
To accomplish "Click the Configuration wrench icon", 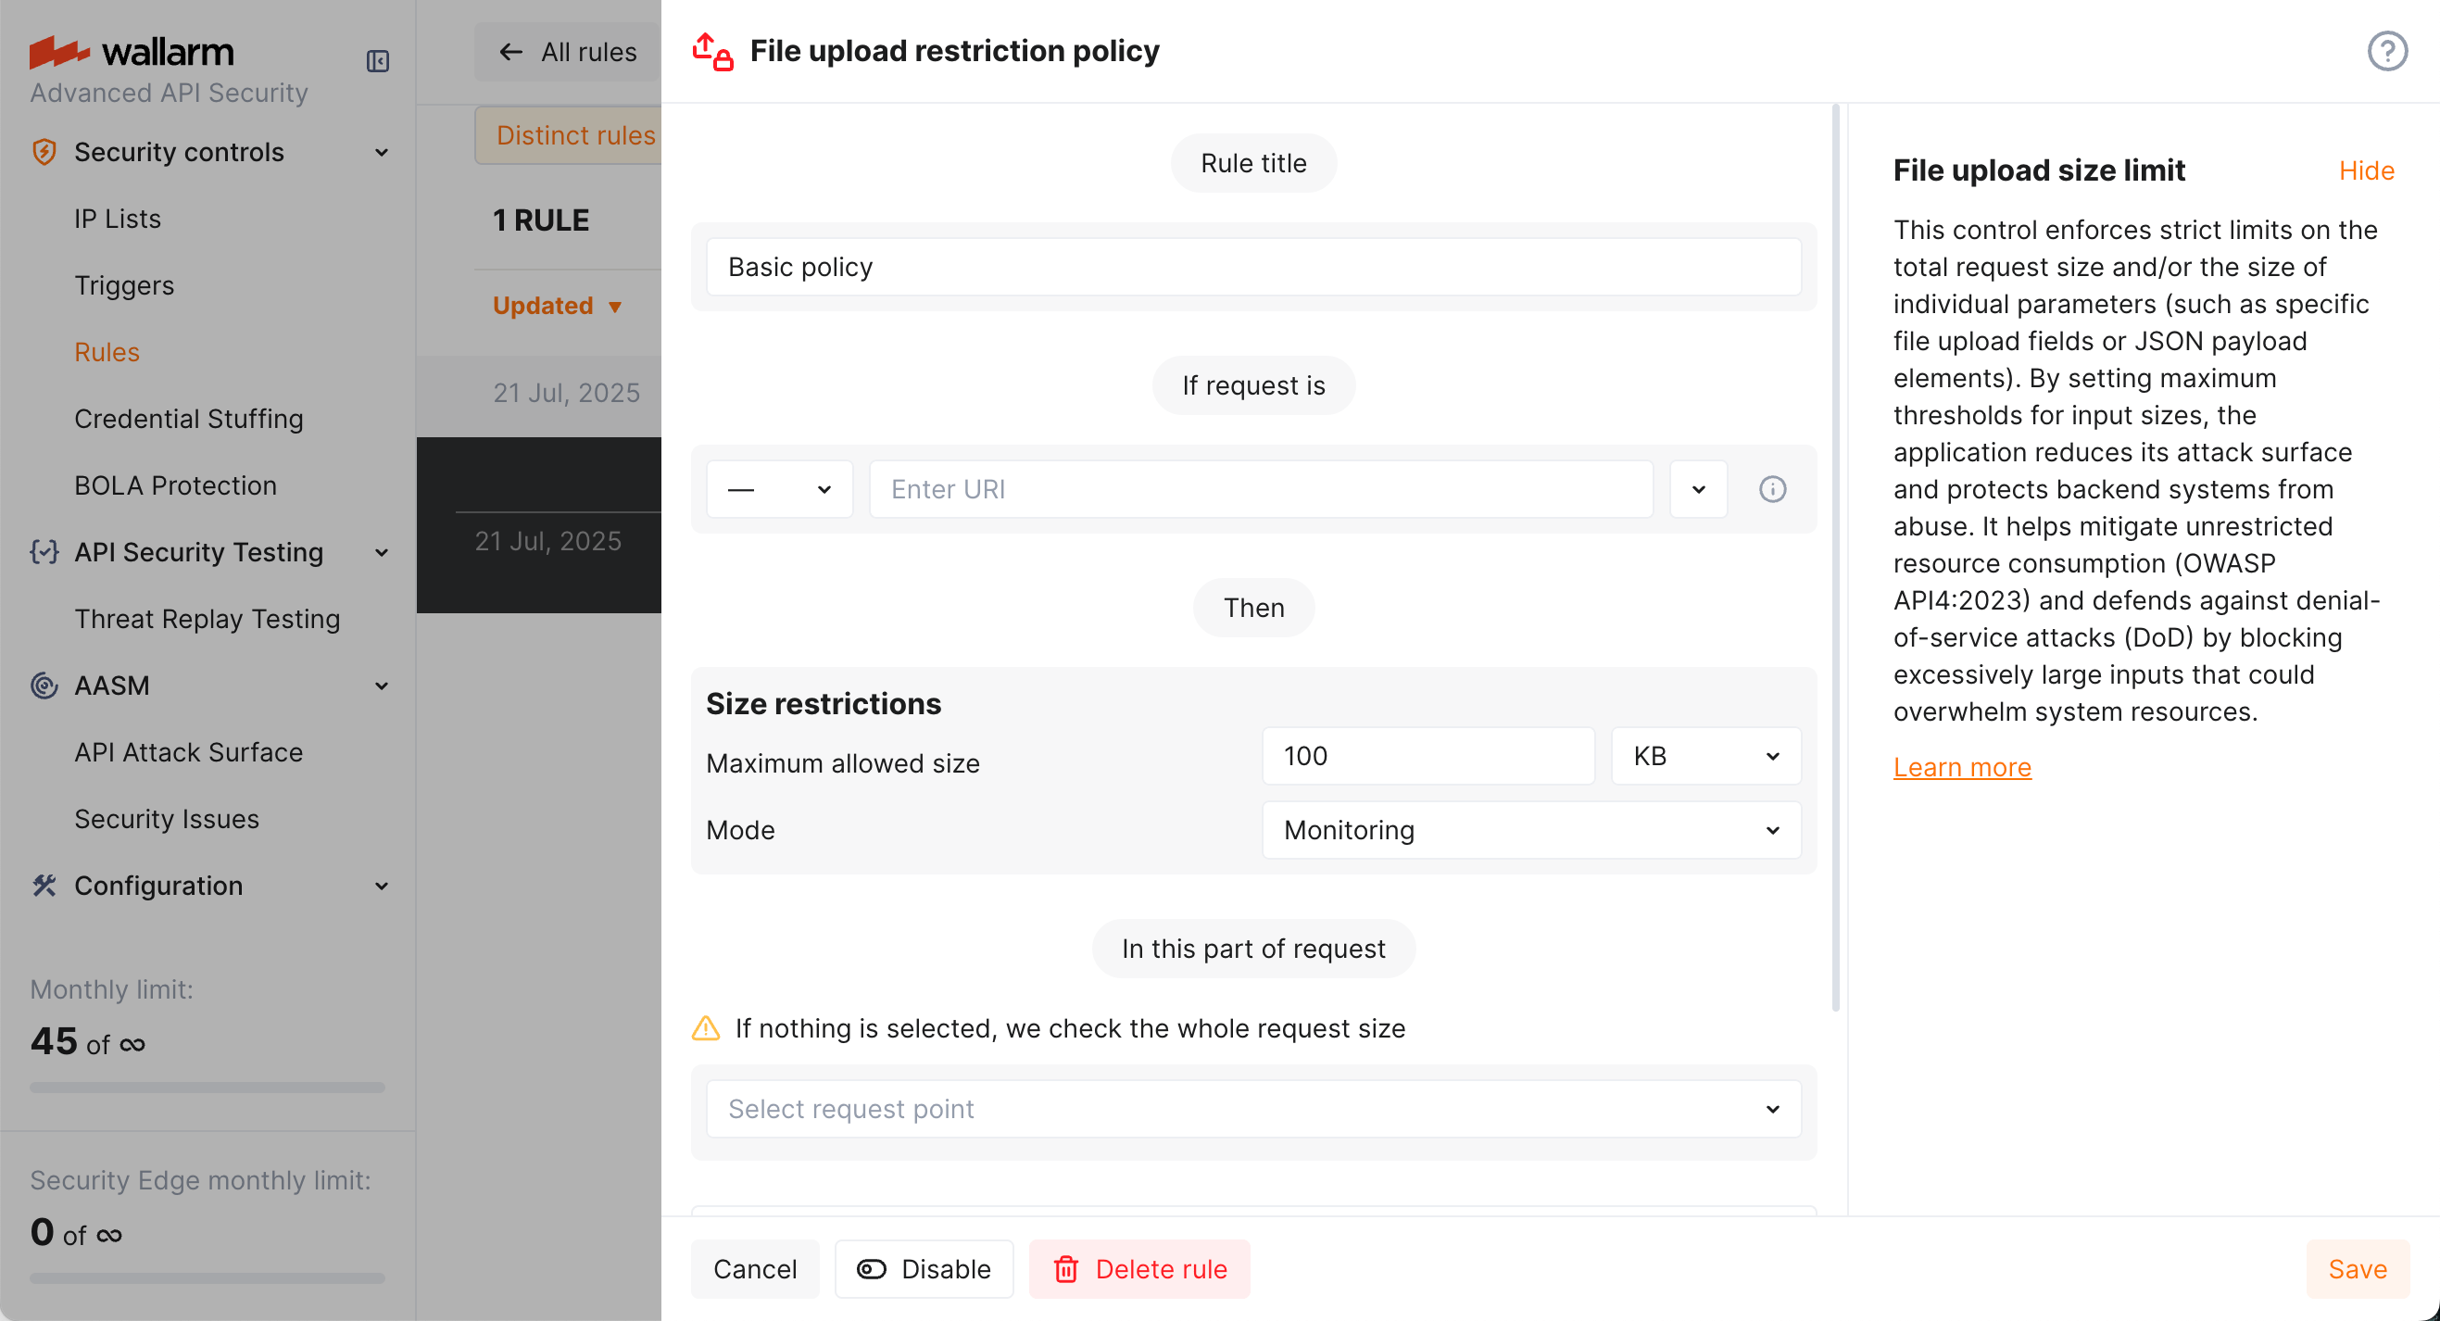I will pyautogui.click(x=44, y=886).
